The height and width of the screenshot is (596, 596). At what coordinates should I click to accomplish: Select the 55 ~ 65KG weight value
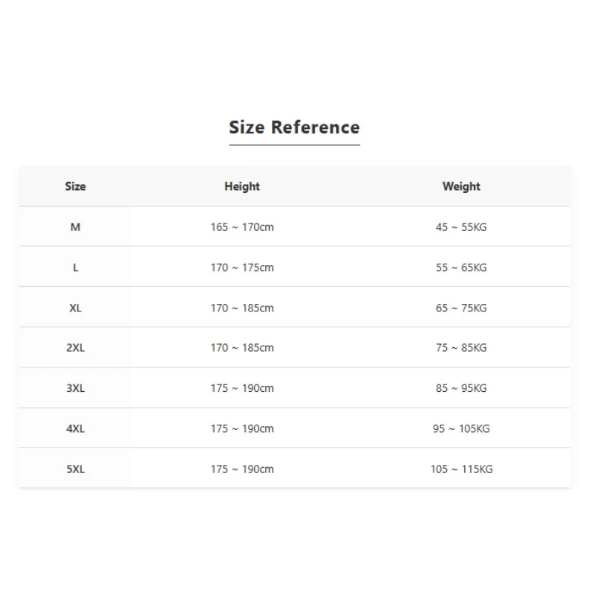[461, 267]
